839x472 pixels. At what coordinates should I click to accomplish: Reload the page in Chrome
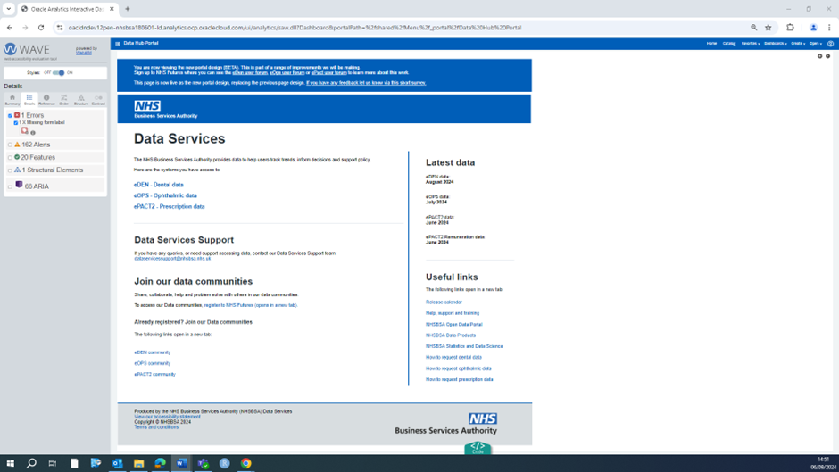(41, 28)
